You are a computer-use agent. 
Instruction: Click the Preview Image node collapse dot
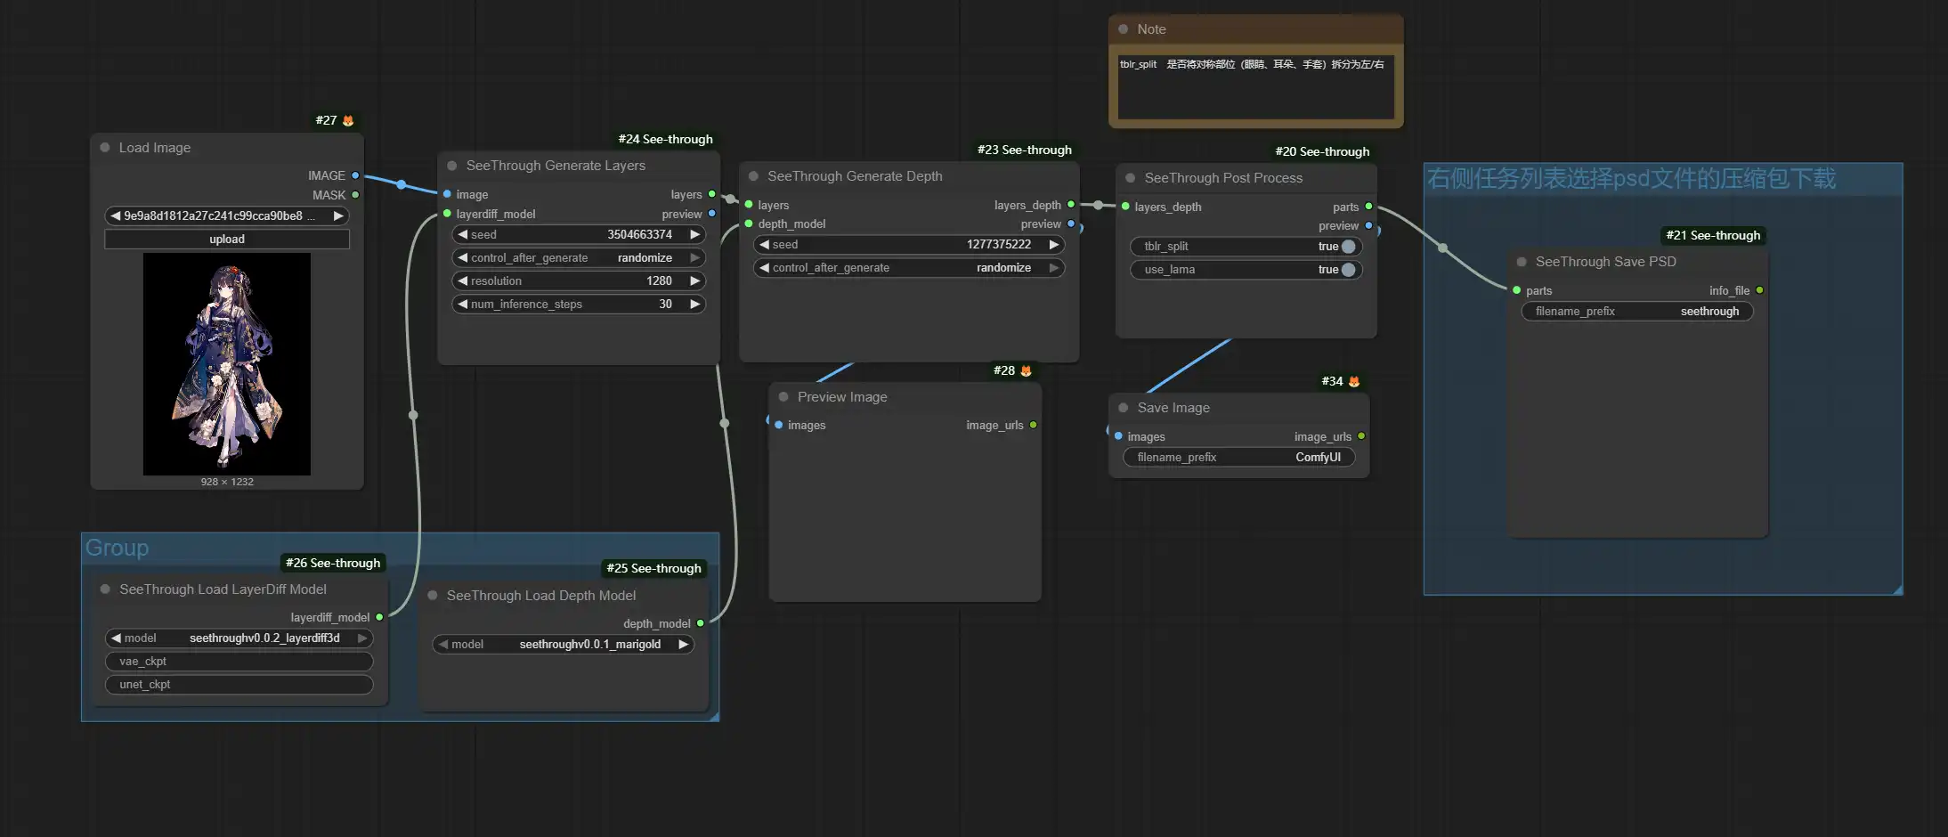[x=783, y=397]
